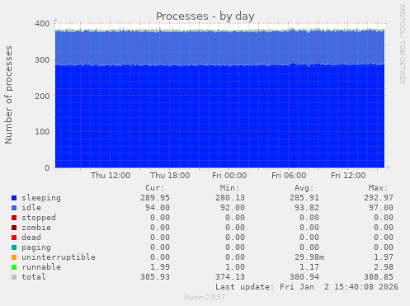Click sleeping average value 285.91

pyautogui.click(x=304, y=198)
